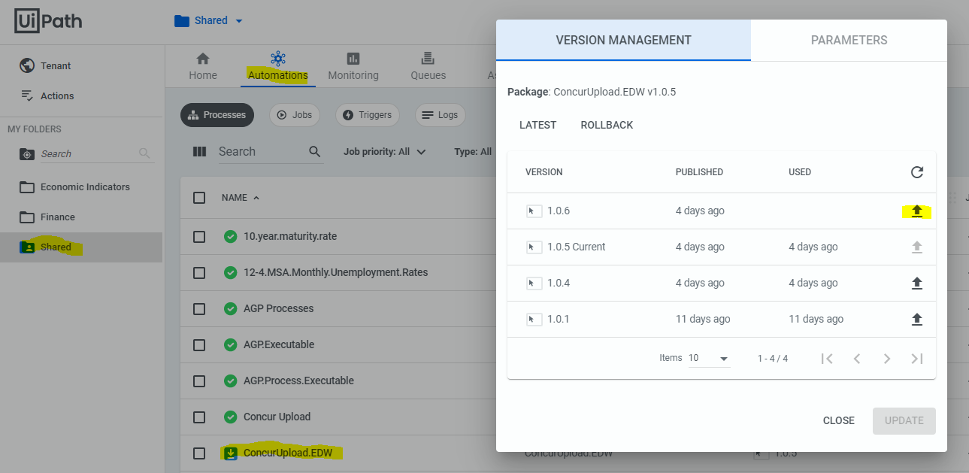Click the LATEST button
This screenshot has height=473, width=969.
pyautogui.click(x=538, y=125)
